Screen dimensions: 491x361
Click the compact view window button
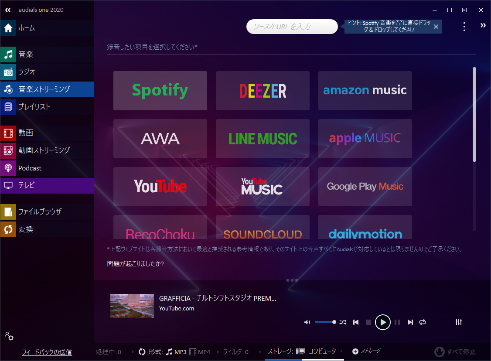(464, 10)
